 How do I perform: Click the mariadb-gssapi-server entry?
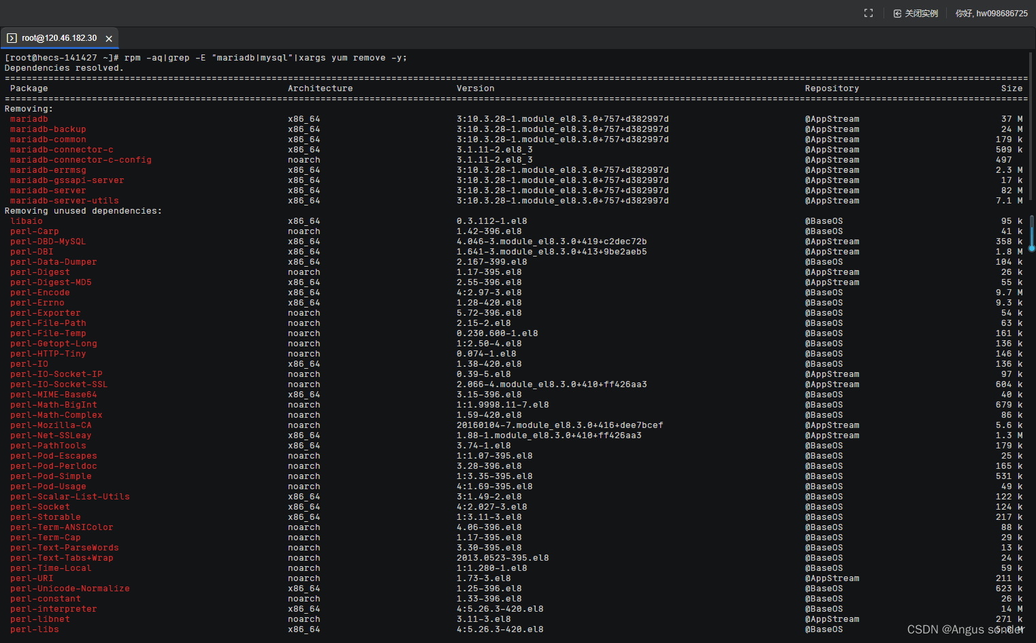[x=67, y=180]
